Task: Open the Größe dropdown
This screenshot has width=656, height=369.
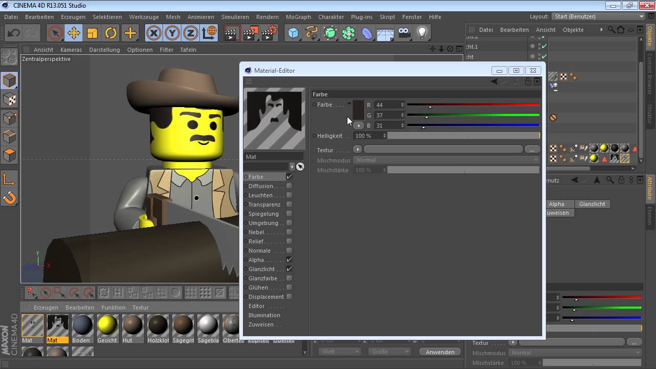Action: click(389, 352)
